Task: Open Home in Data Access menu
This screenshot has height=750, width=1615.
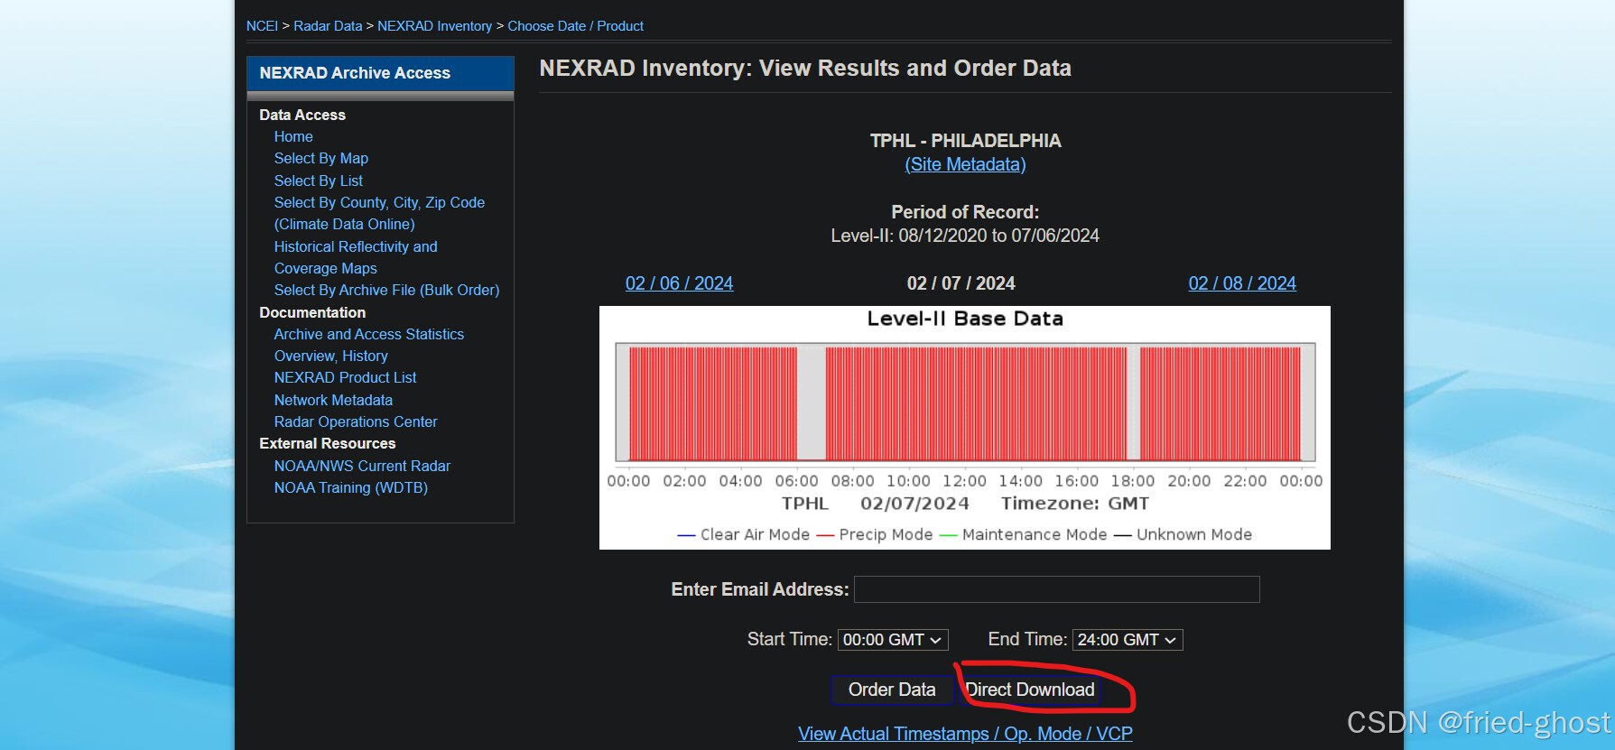Action: point(293,136)
